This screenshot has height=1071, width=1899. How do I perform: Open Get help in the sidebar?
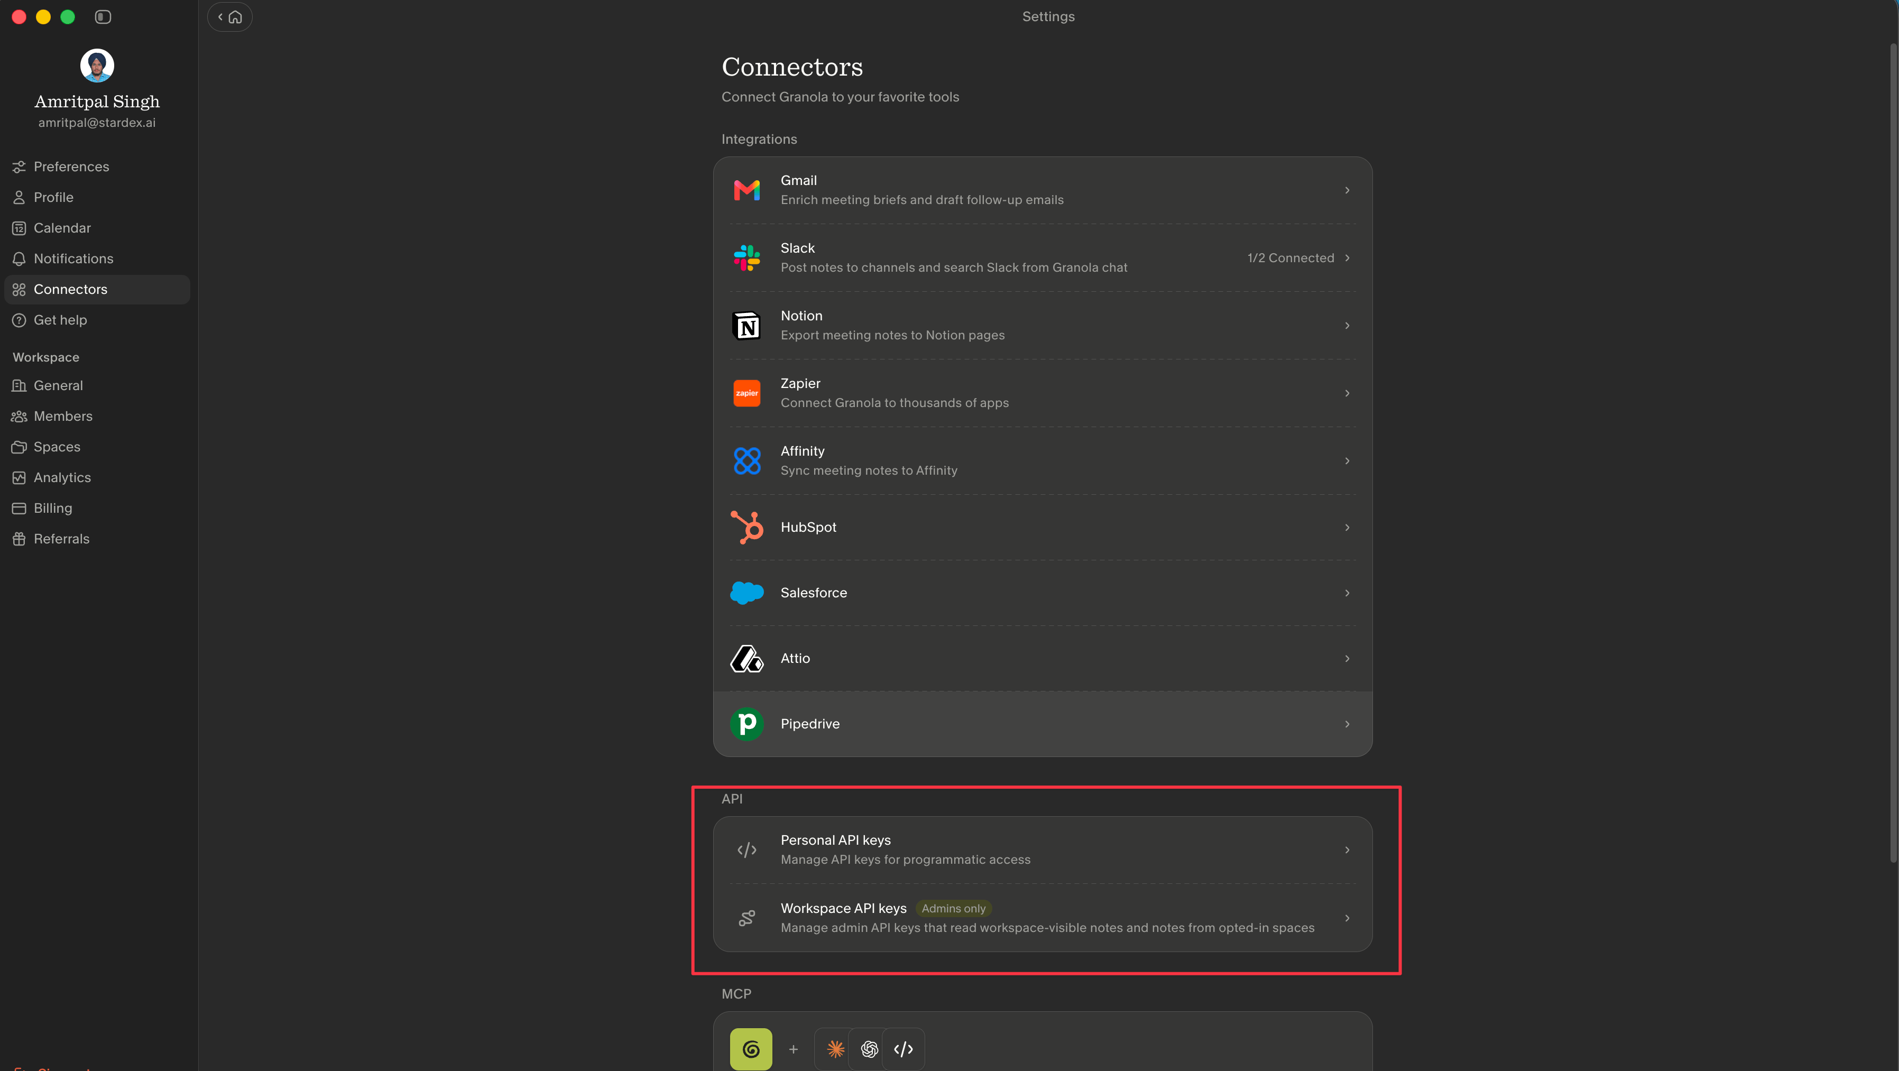[x=97, y=320]
